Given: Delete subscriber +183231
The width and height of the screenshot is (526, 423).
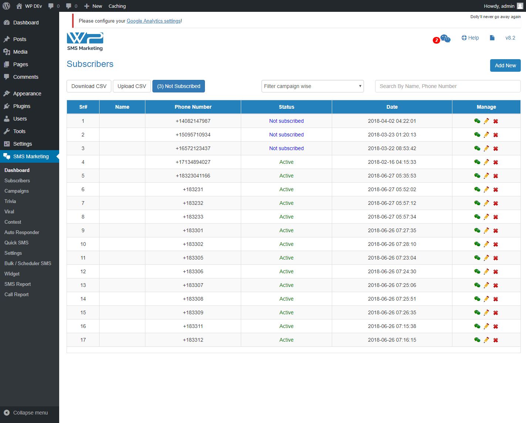Looking at the screenshot, I should (x=496, y=190).
